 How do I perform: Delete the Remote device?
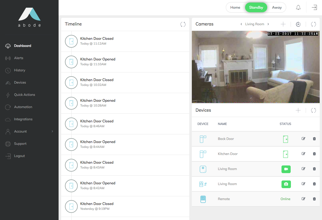tap(314, 199)
